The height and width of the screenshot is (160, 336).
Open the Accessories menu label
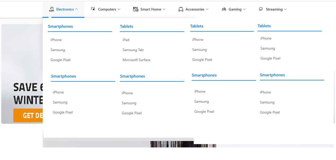[x=195, y=9]
